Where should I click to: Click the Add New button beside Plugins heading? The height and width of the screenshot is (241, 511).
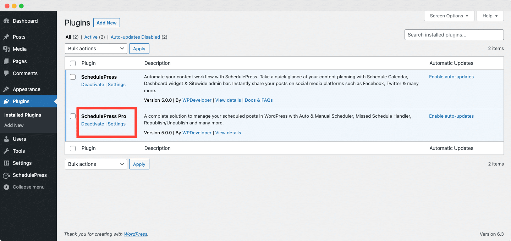[x=106, y=23]
